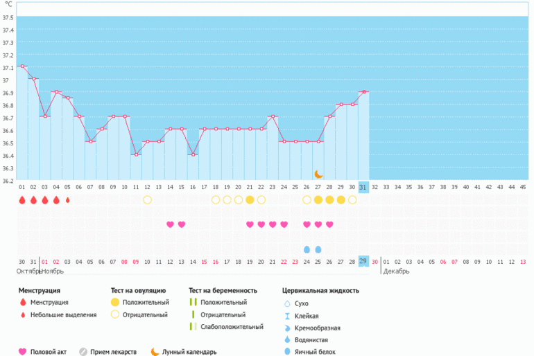Viewport: 534px width, 356px height.
Task: Click the Яичный белок legend drop icon
Action: [x=287, y=352]
